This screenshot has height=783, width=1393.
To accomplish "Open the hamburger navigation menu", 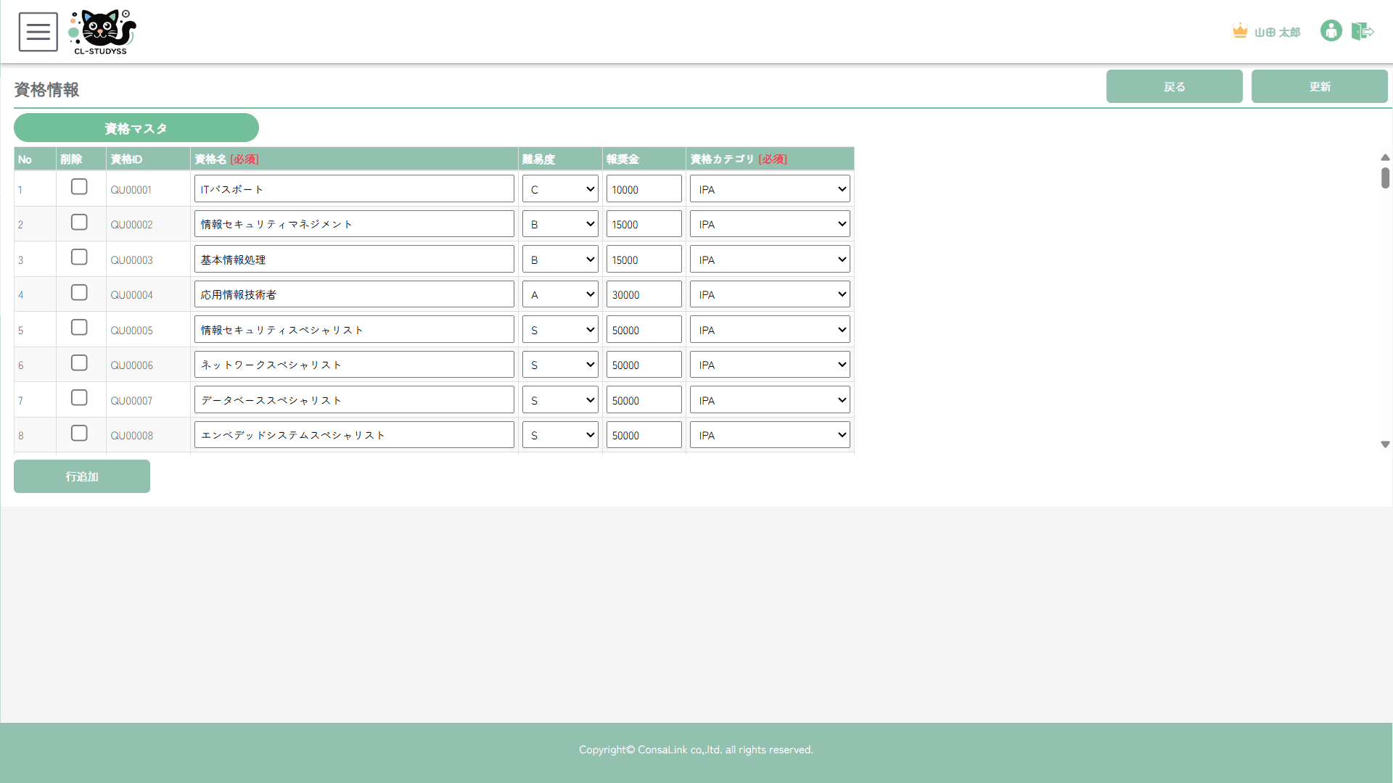I will (38, 32).
